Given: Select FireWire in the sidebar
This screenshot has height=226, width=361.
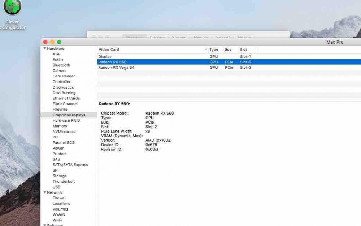Looking at the screenshot, I should pyautogui.click(x=60, y=109).
